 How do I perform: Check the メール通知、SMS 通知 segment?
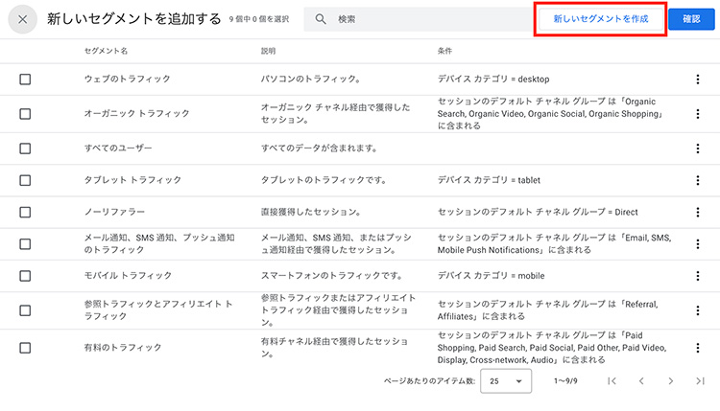25,243
